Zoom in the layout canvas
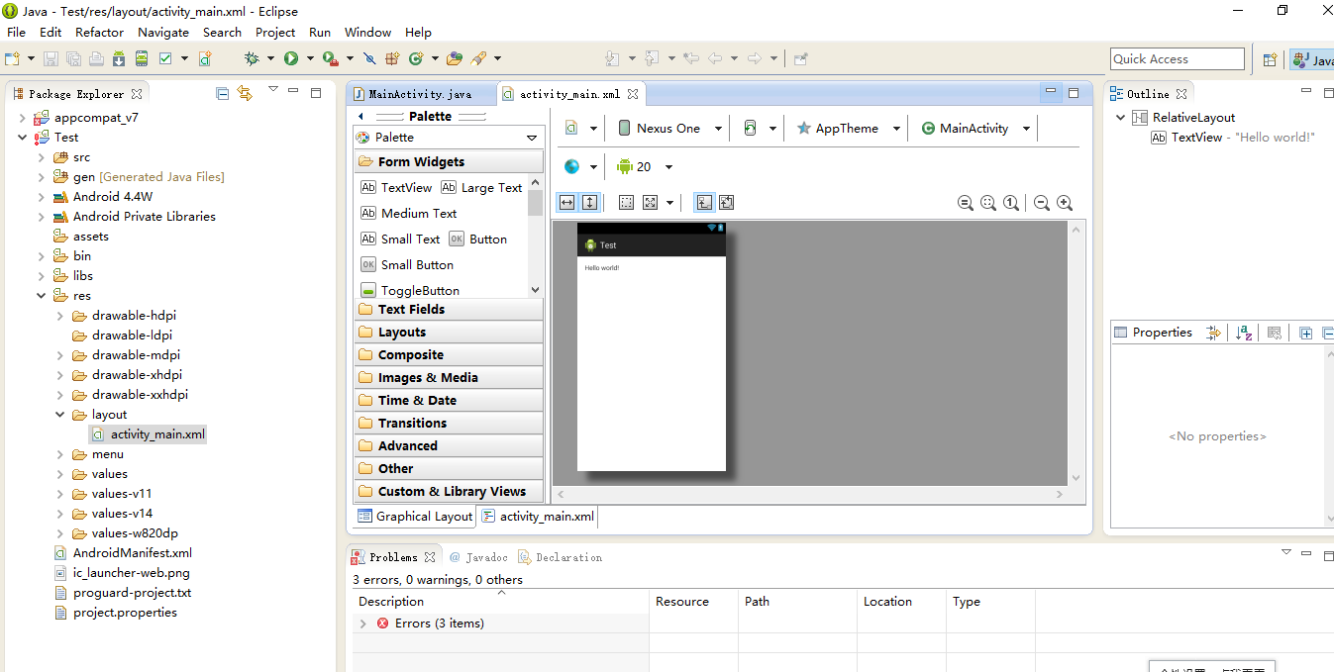 click(x=1065, y=203)
